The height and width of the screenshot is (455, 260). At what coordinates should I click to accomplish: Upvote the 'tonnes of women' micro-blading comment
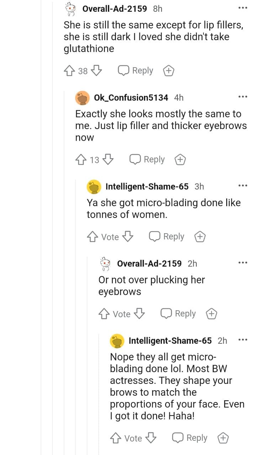[92, 237]
